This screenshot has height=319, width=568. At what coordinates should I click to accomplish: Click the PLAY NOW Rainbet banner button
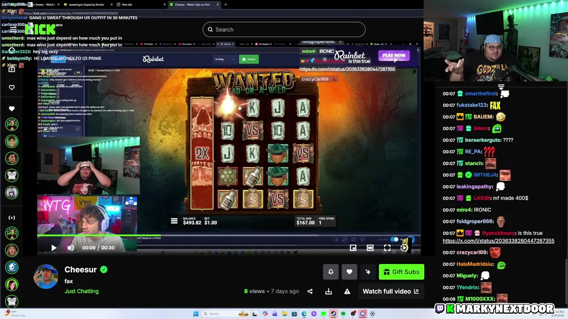click(x=394, y=55)
